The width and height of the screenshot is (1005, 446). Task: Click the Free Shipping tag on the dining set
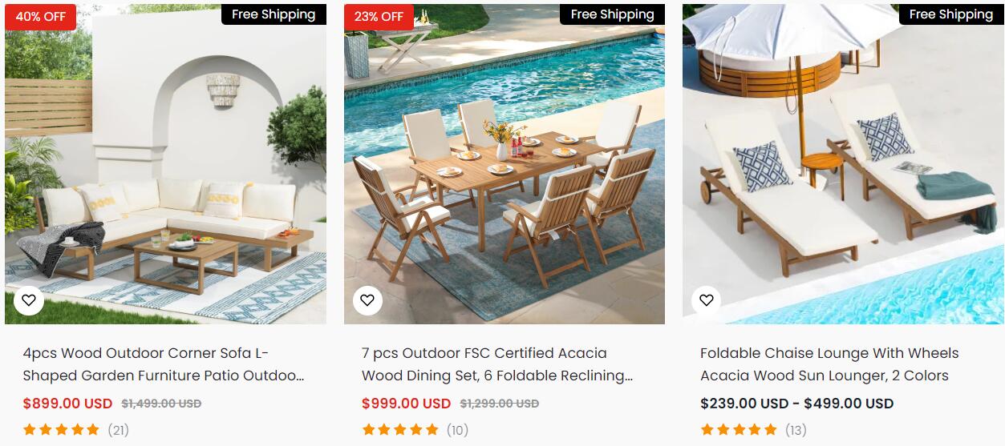(x=612, y=14)
